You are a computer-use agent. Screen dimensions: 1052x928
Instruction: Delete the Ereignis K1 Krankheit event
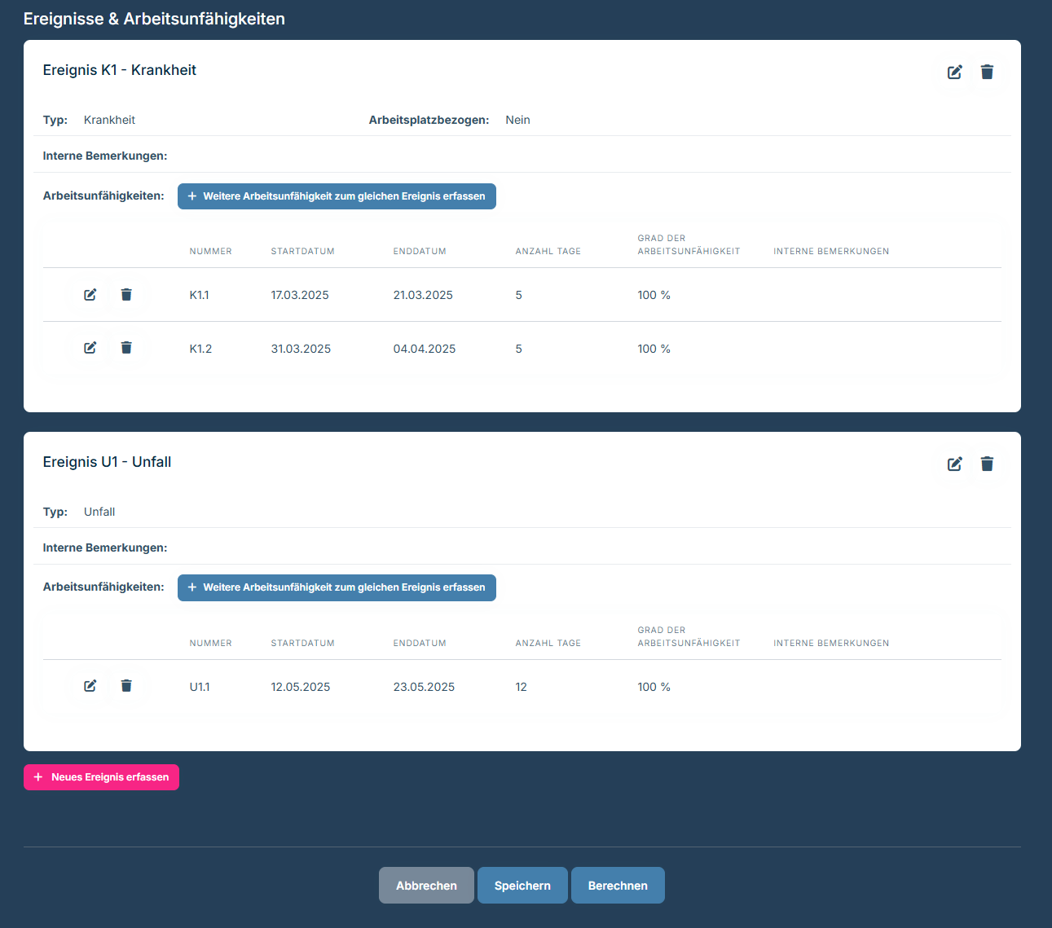point(987,73)
